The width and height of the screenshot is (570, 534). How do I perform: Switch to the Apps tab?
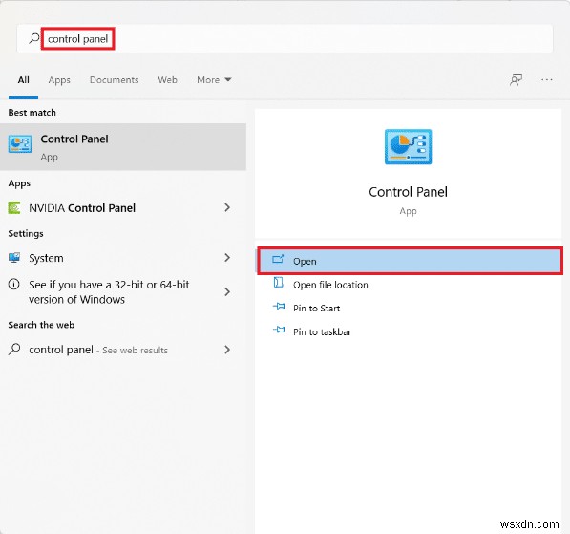59,80
